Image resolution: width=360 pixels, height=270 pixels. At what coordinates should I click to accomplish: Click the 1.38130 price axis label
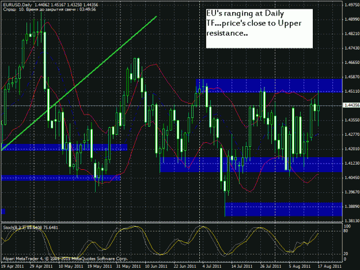(352, 220)
